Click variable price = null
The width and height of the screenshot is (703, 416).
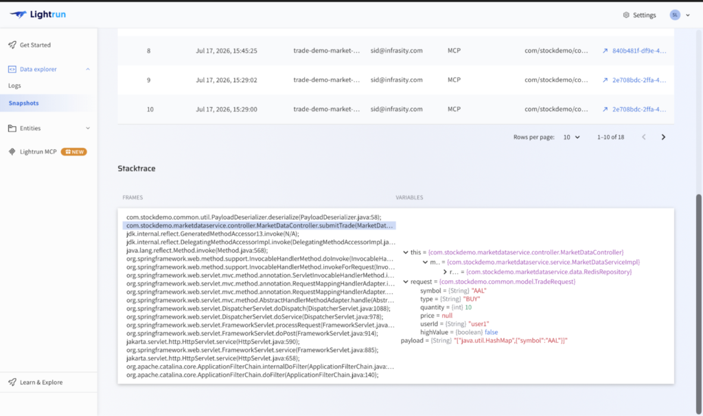(436, 316)
